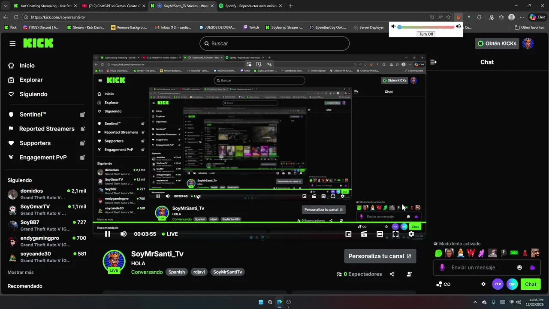
Task: Click the purple robot icon in message box
Action: (x=532, y=267)
